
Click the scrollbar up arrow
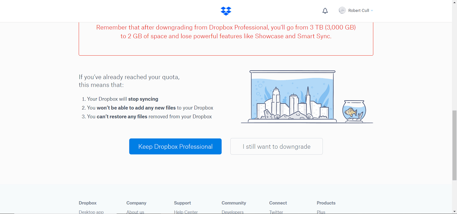[x=454, y=3]
